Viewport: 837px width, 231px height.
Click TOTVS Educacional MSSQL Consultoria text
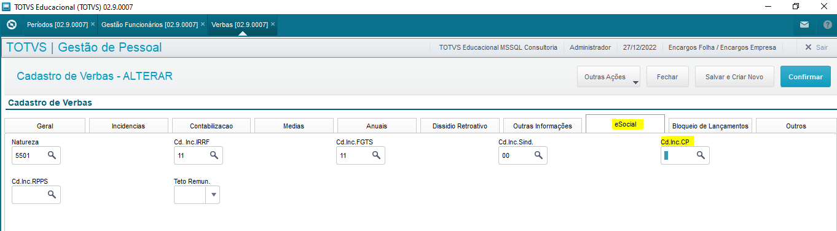click(498, 47)
